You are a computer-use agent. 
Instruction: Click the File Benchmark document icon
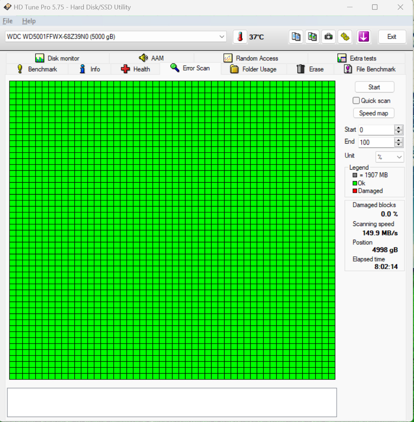tap(348, 69)
